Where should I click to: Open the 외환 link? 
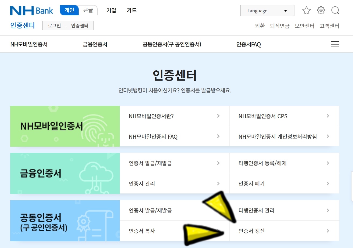[x=260, y=26]
